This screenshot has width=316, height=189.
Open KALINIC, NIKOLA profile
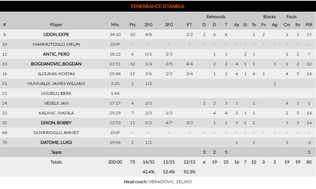pos(56,113)
